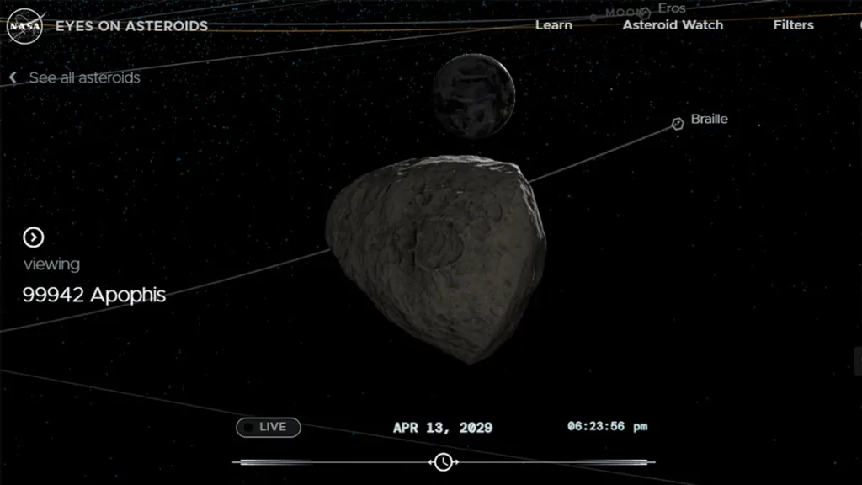The image size is (862, 485).
Task: Click the Braille asteroid hexagon marker
Action: 677,124
